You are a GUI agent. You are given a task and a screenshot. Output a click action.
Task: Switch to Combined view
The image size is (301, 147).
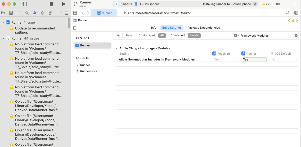coord(178,35)
